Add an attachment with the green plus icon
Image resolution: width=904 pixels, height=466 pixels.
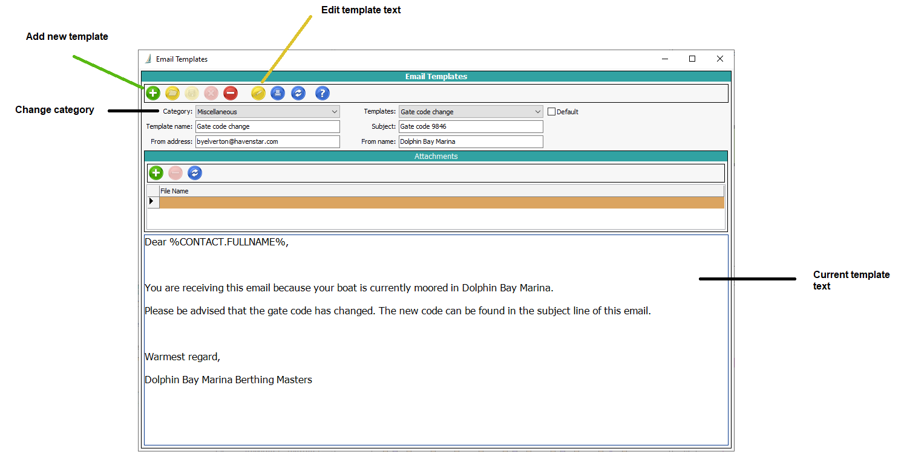(x=156, y=173)
